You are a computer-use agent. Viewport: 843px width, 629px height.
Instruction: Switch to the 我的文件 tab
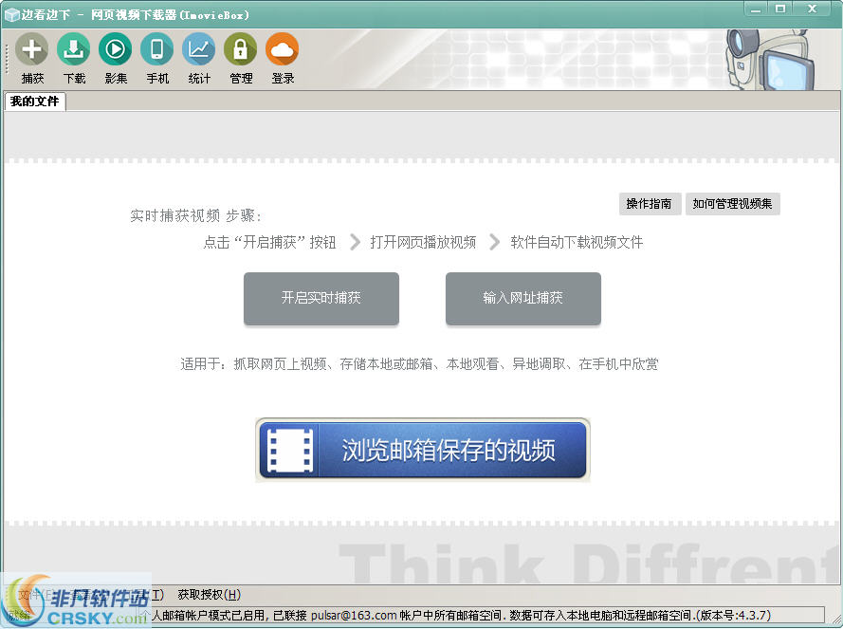[34, 101]
